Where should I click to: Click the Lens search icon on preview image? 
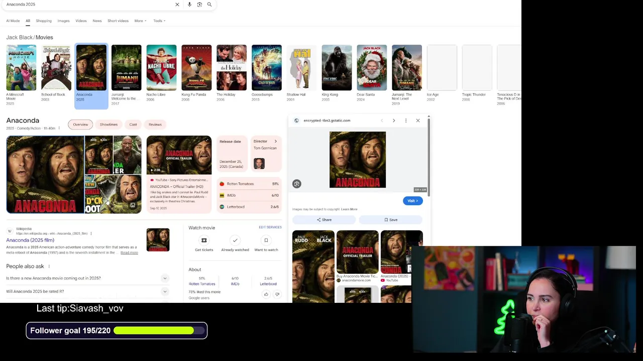coord(297,184)
